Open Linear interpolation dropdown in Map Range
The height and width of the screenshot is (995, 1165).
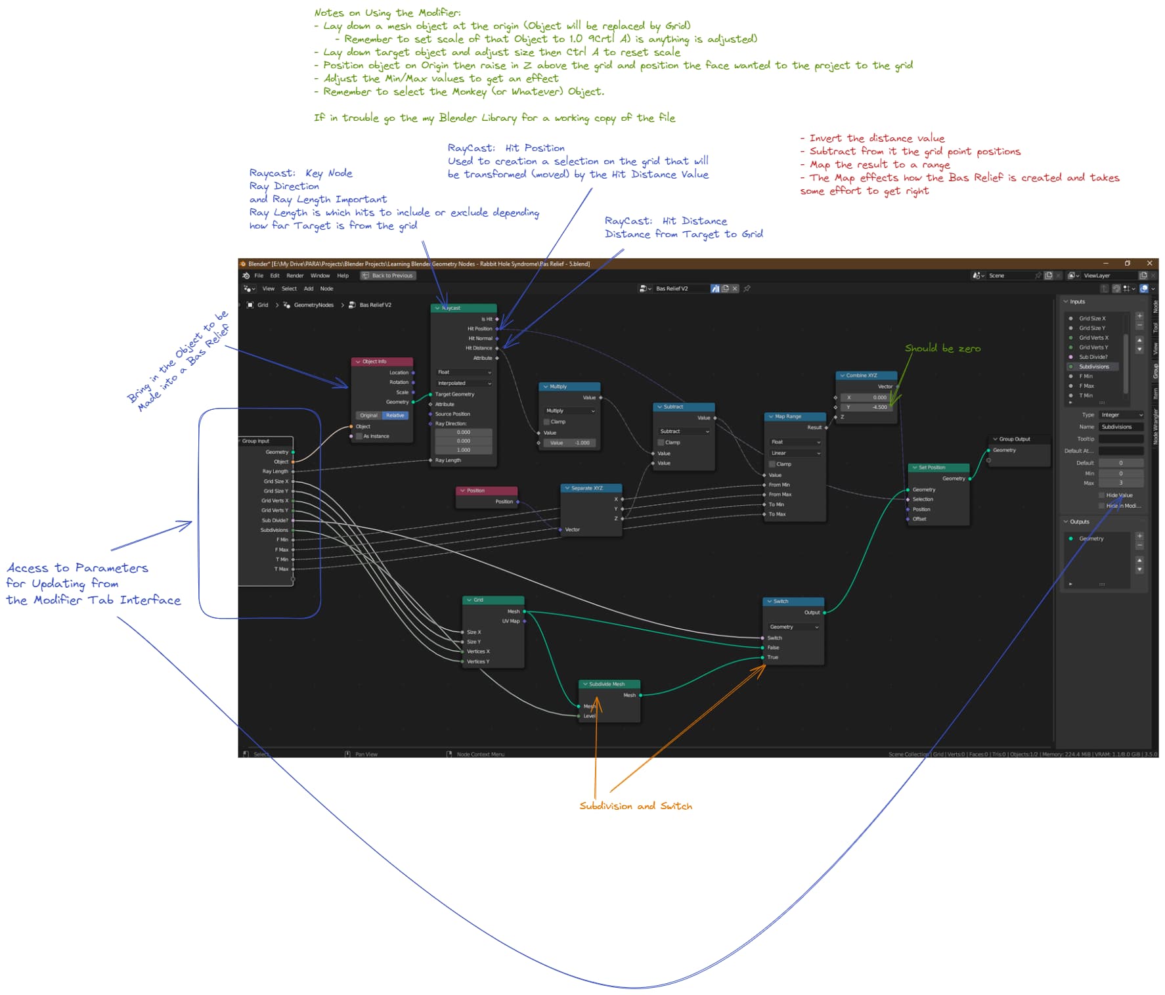tap(795, 453)
